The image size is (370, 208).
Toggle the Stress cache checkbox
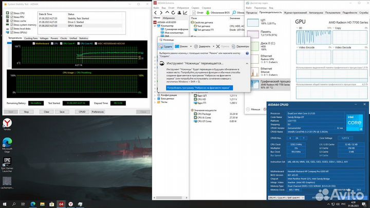pos(12,21)
